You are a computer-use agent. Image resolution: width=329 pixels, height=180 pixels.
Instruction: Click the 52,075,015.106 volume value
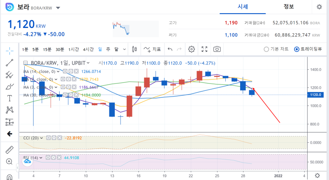290,23
